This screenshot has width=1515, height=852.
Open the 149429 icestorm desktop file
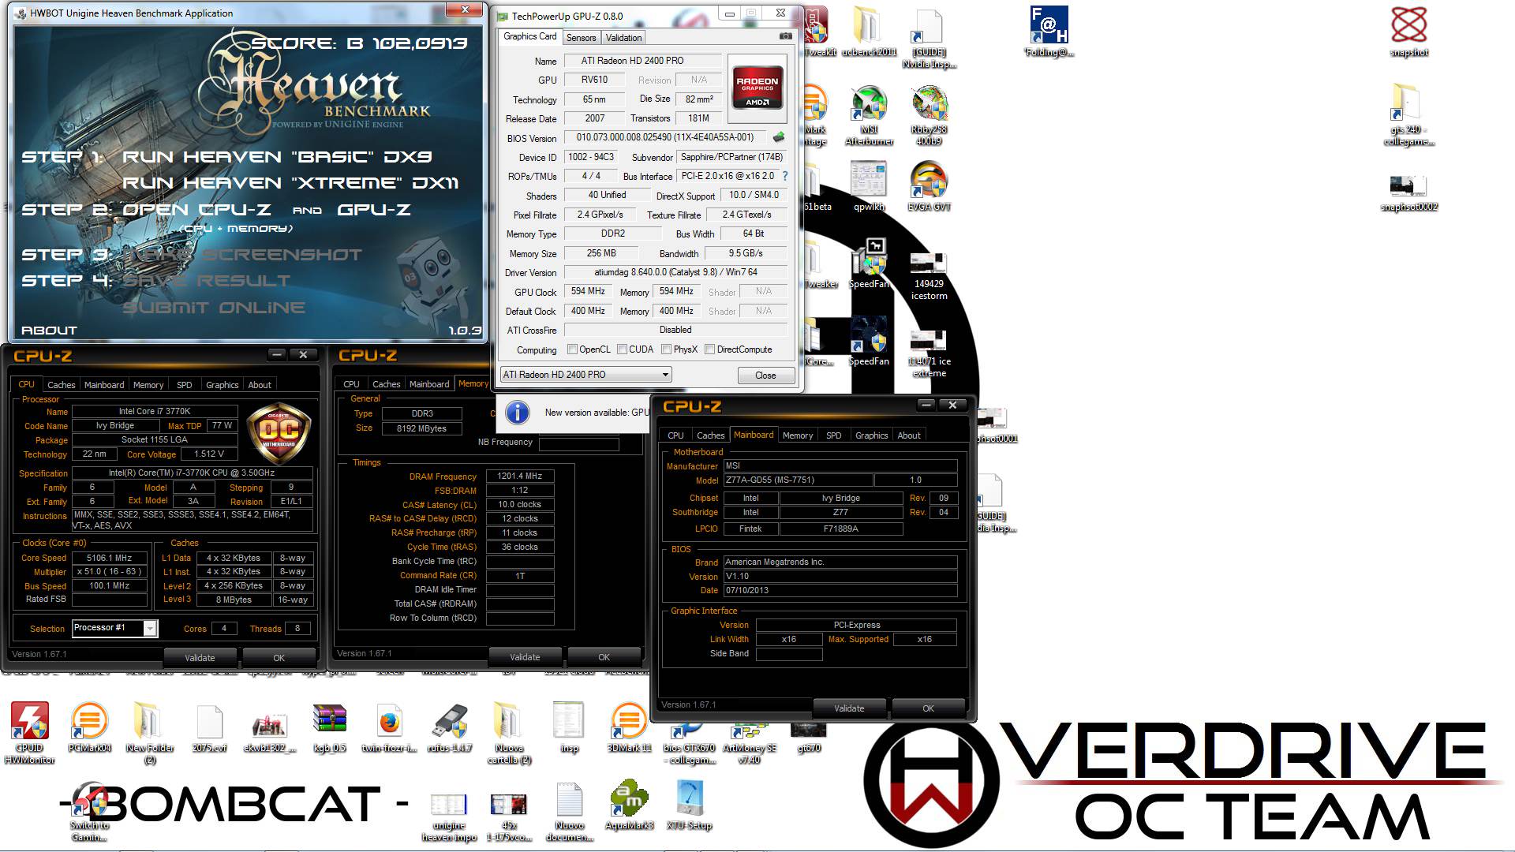pos(929,276)
